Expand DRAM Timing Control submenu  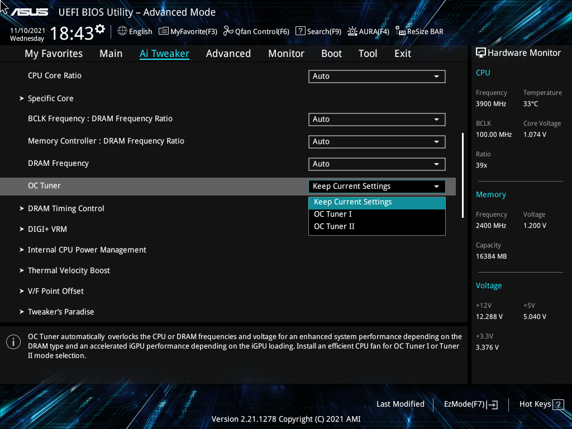[x=66, y=208]
